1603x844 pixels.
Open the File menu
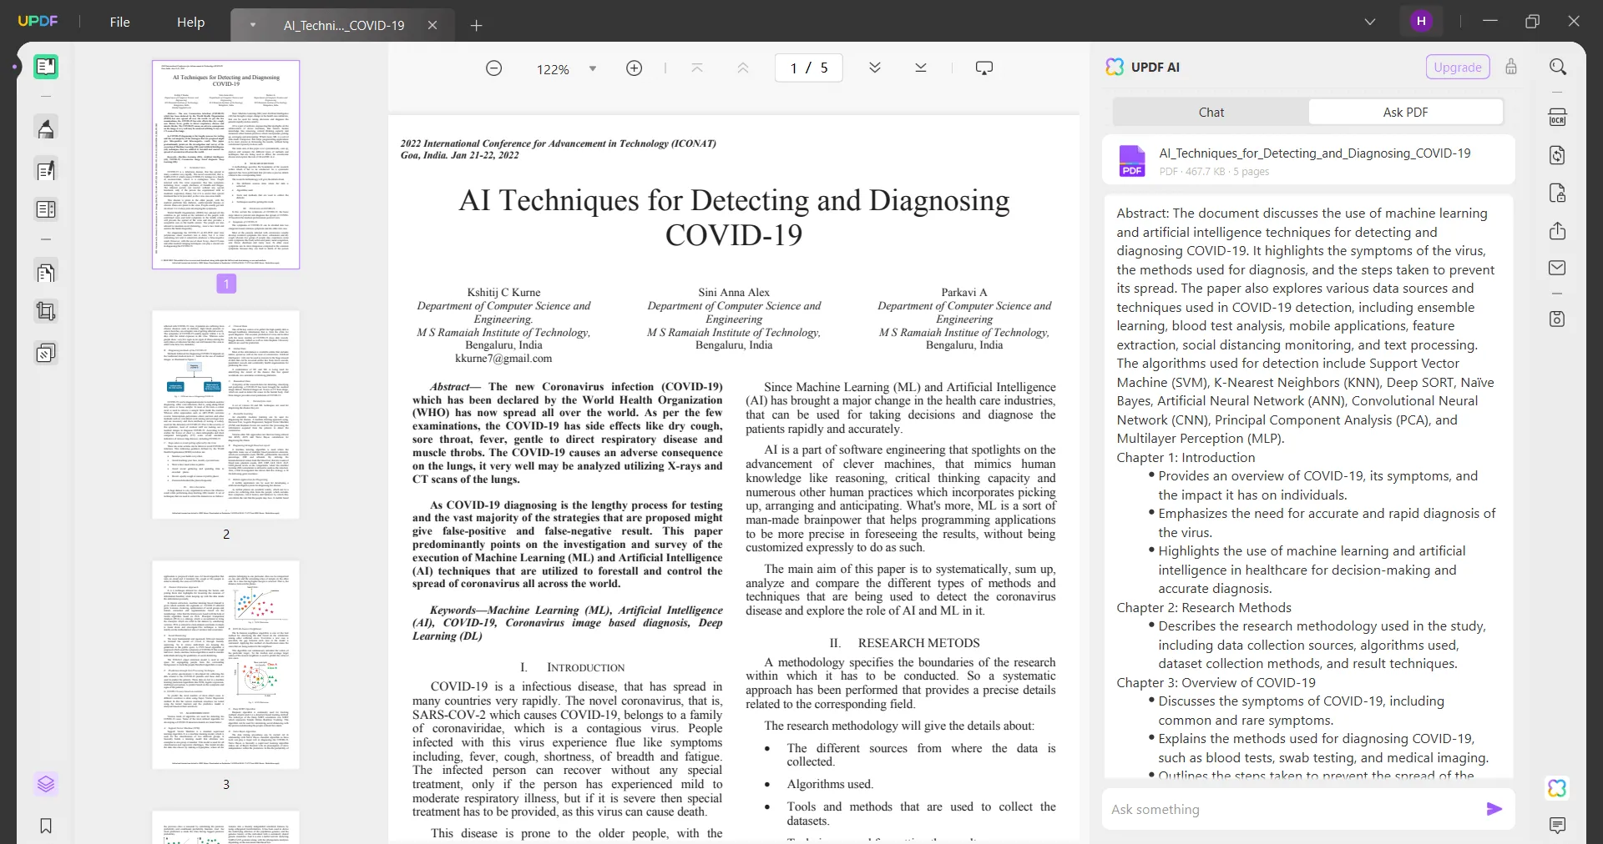pos(120,23)
